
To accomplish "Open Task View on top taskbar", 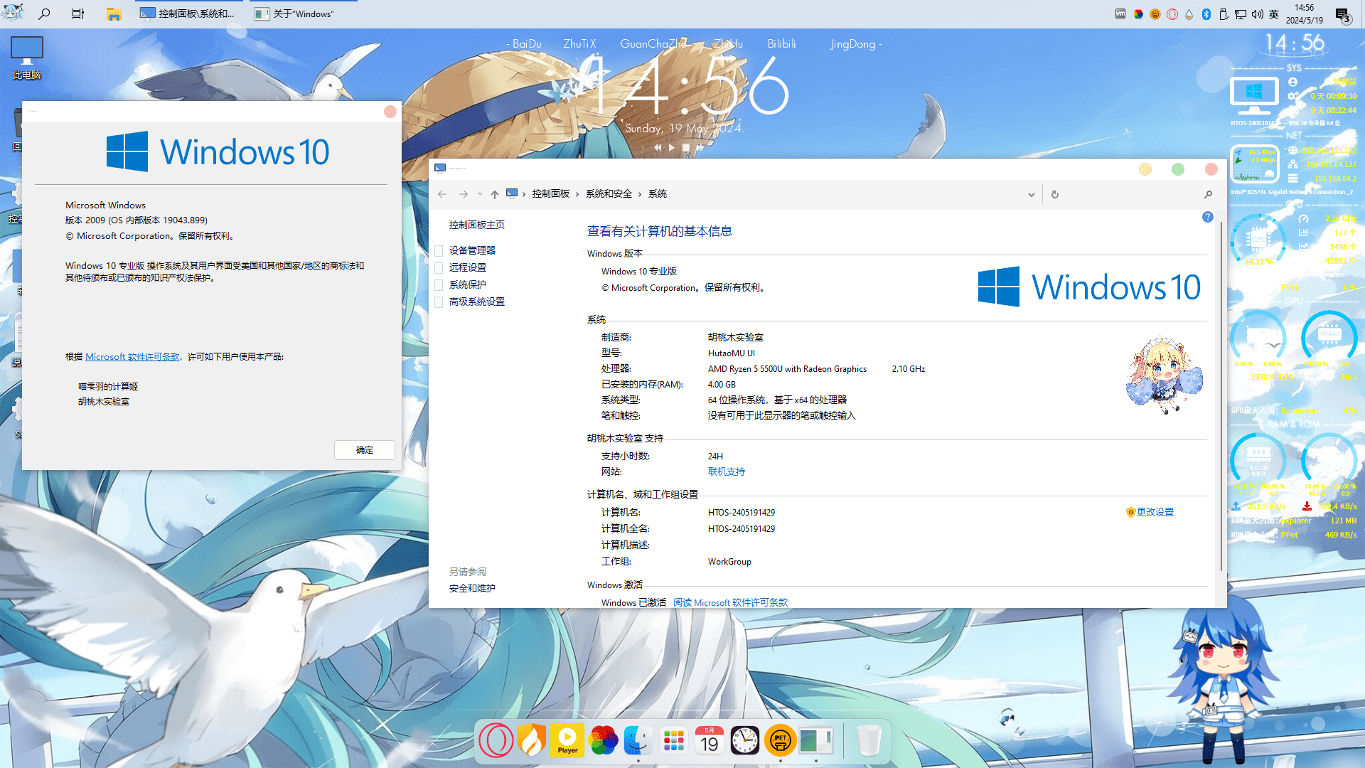I will coord(78,14).
